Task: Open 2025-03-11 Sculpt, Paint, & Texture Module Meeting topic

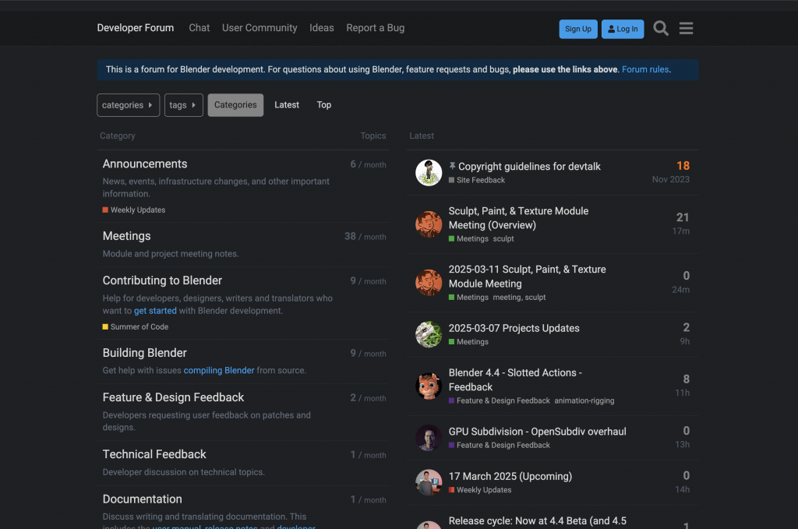Action: (528, 277)
